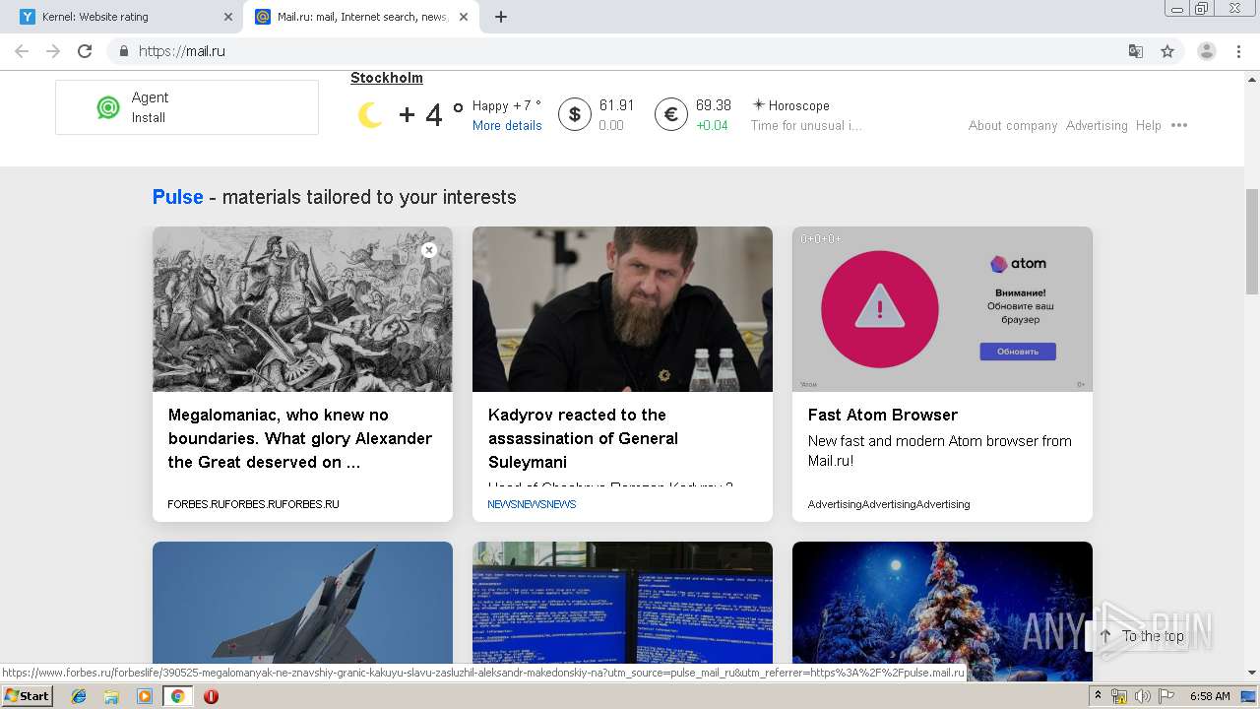This screenshot has width=1260, height=709.
Task: Show hidden system tray icons
Action: coord(1098,696)
